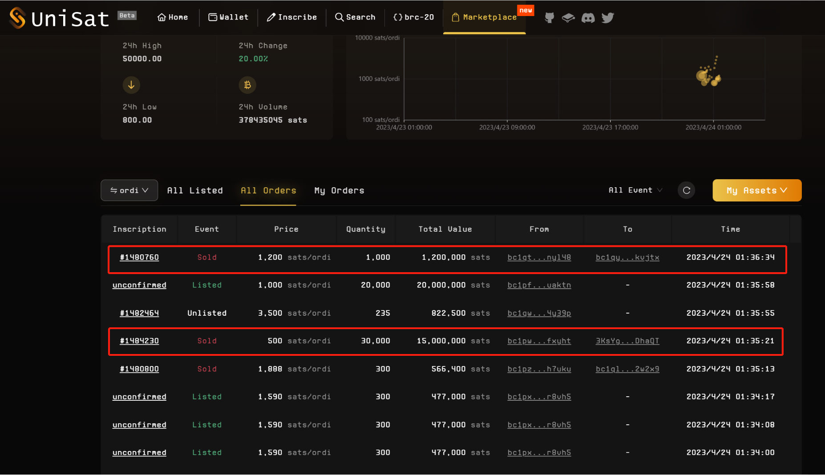Switch to the My Orders tab

339,190
